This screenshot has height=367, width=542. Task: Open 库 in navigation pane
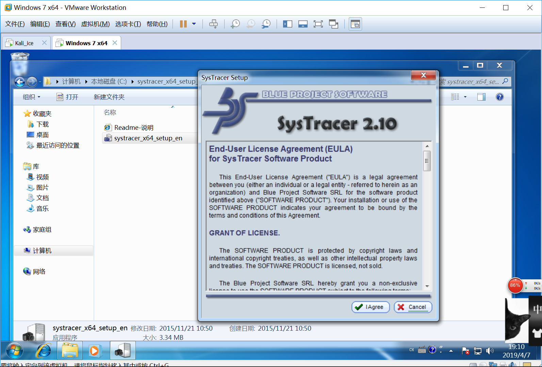[31, 167]
